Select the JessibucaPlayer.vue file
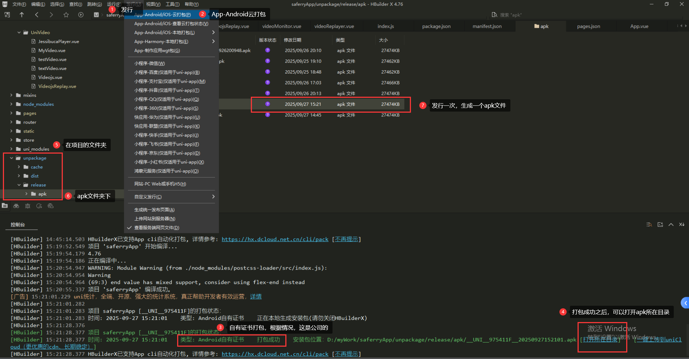This screenshot has height=359, width=689. [x=58, y=42]
